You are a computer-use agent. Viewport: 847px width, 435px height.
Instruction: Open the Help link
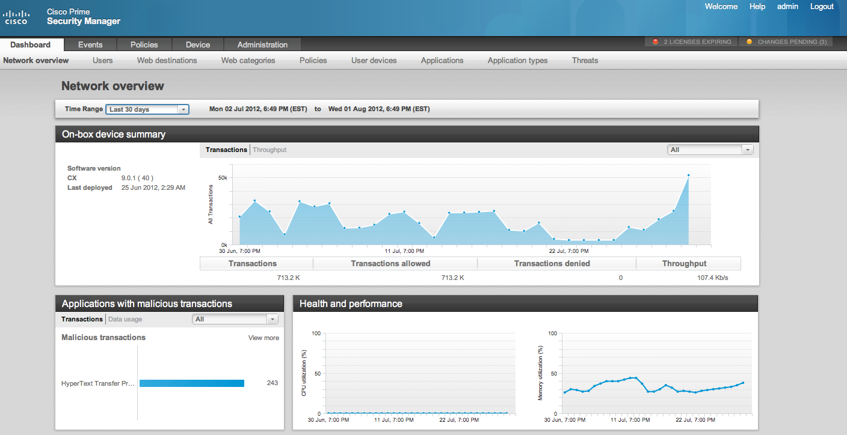point(757,7)
